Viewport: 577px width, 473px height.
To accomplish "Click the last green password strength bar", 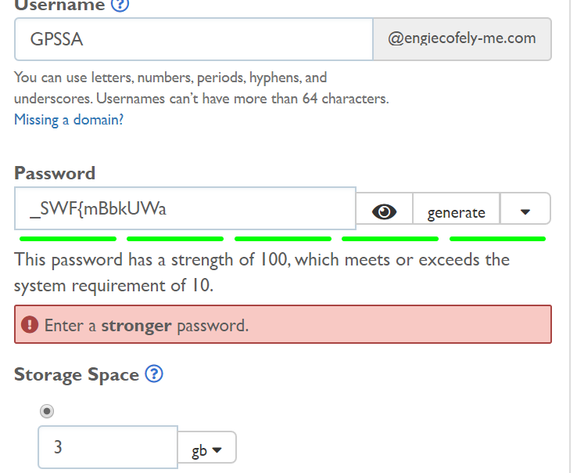I will click(x=497, y=238).
